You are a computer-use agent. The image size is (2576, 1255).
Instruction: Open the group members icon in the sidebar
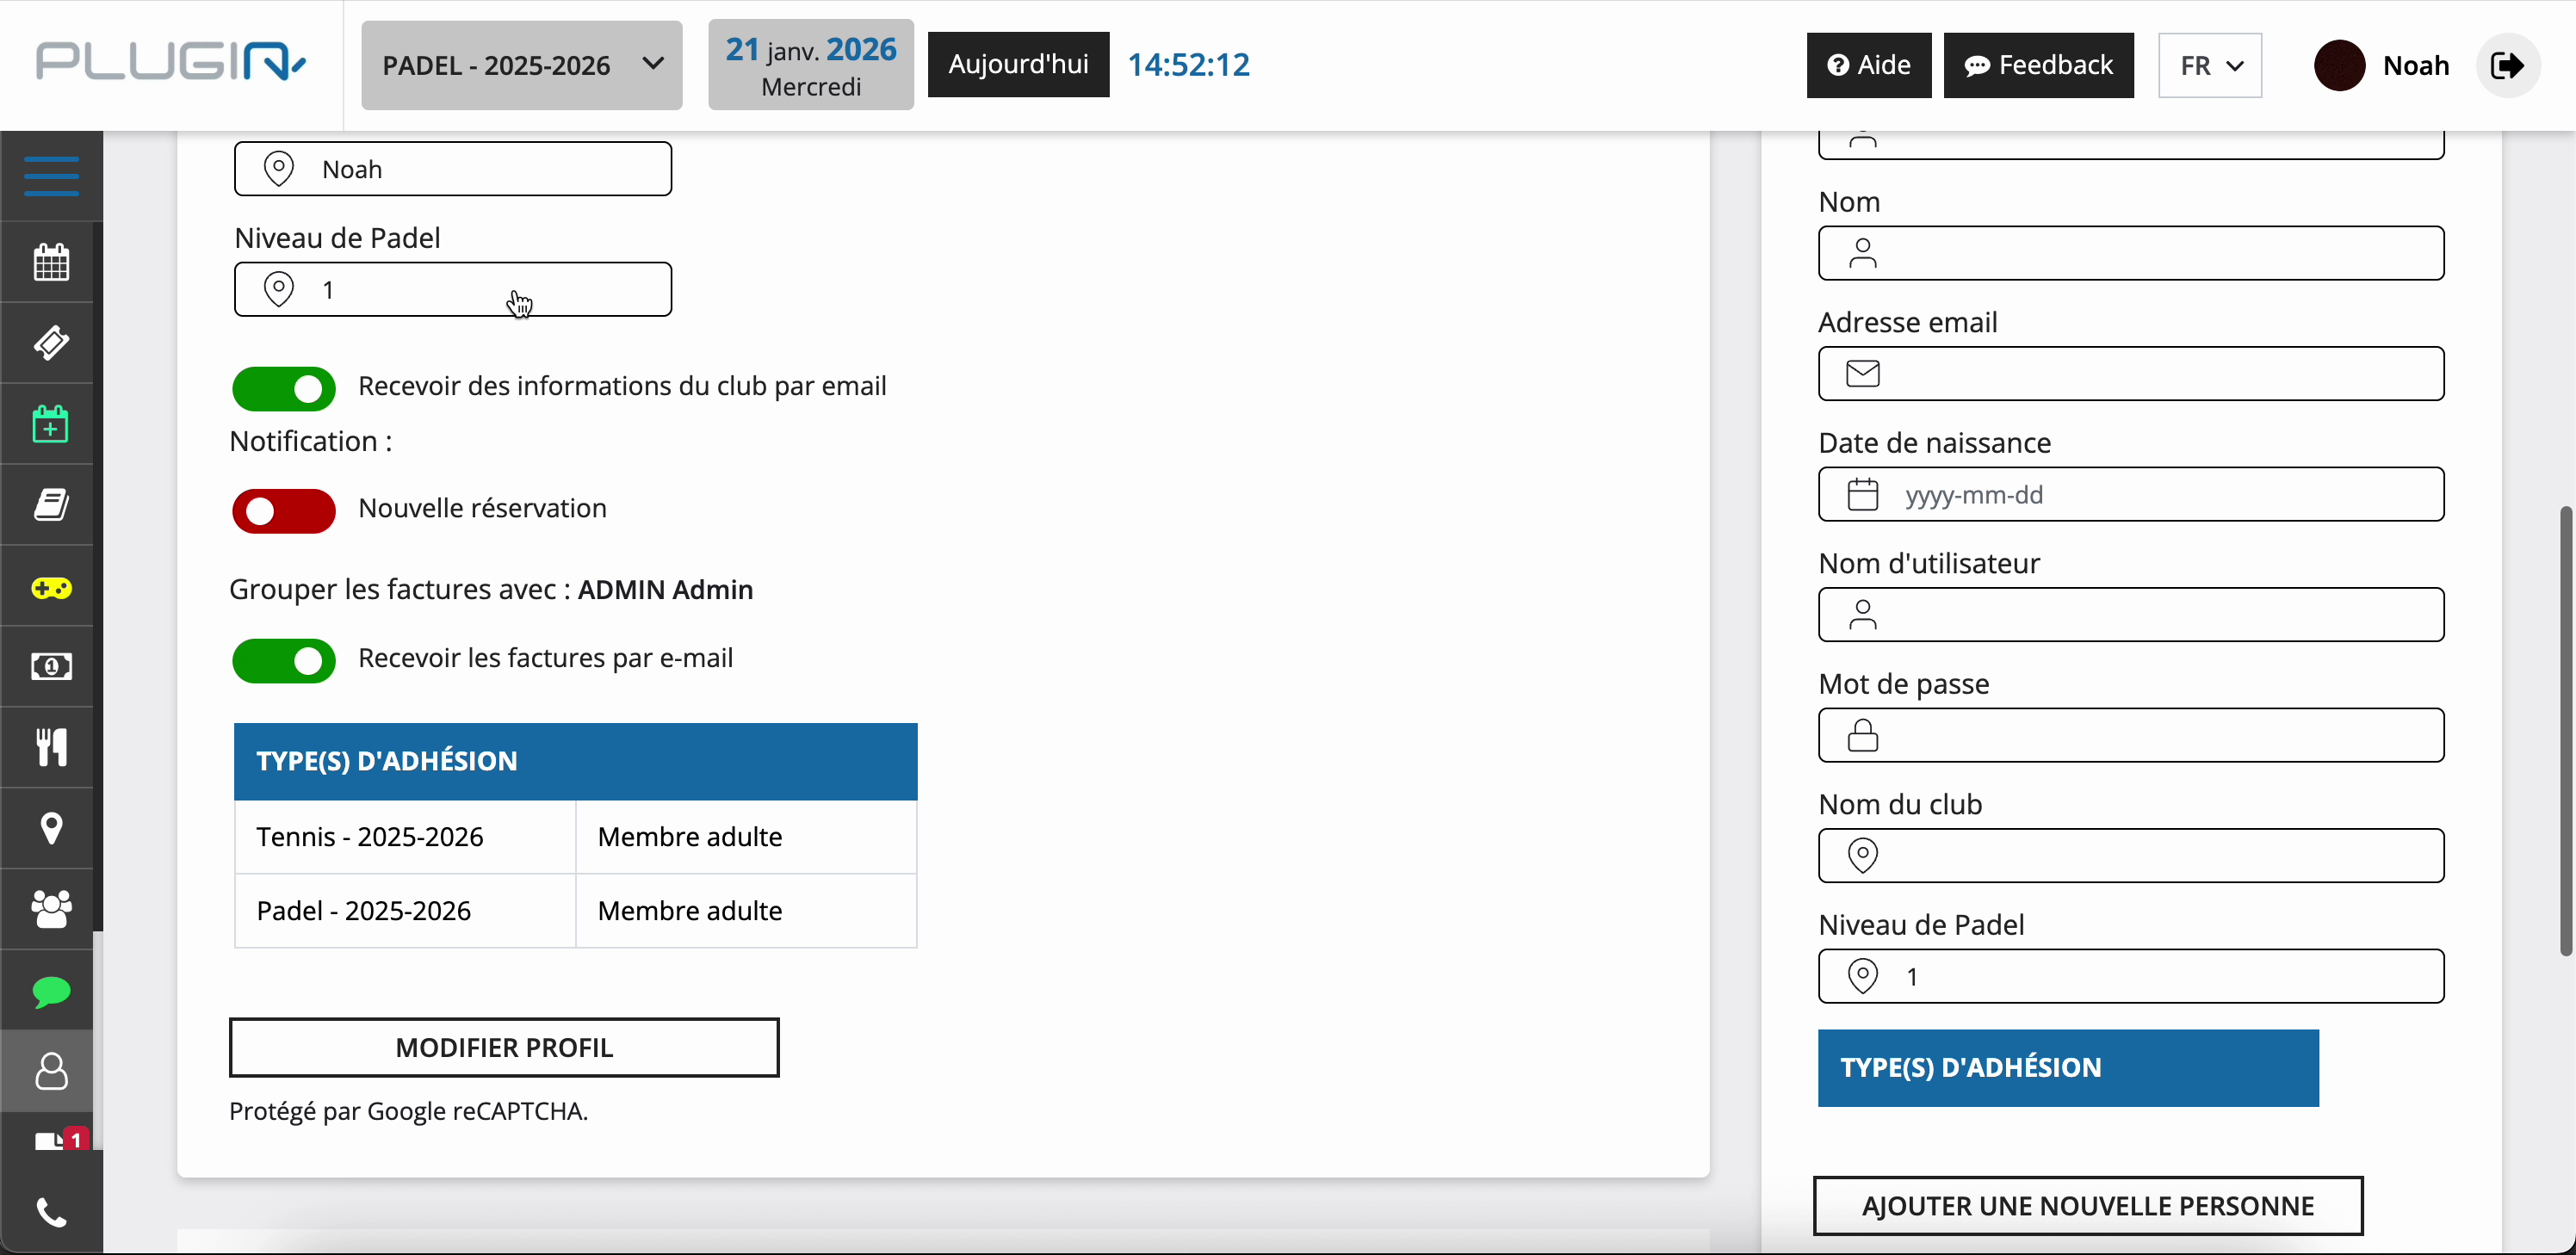[51, 909]
